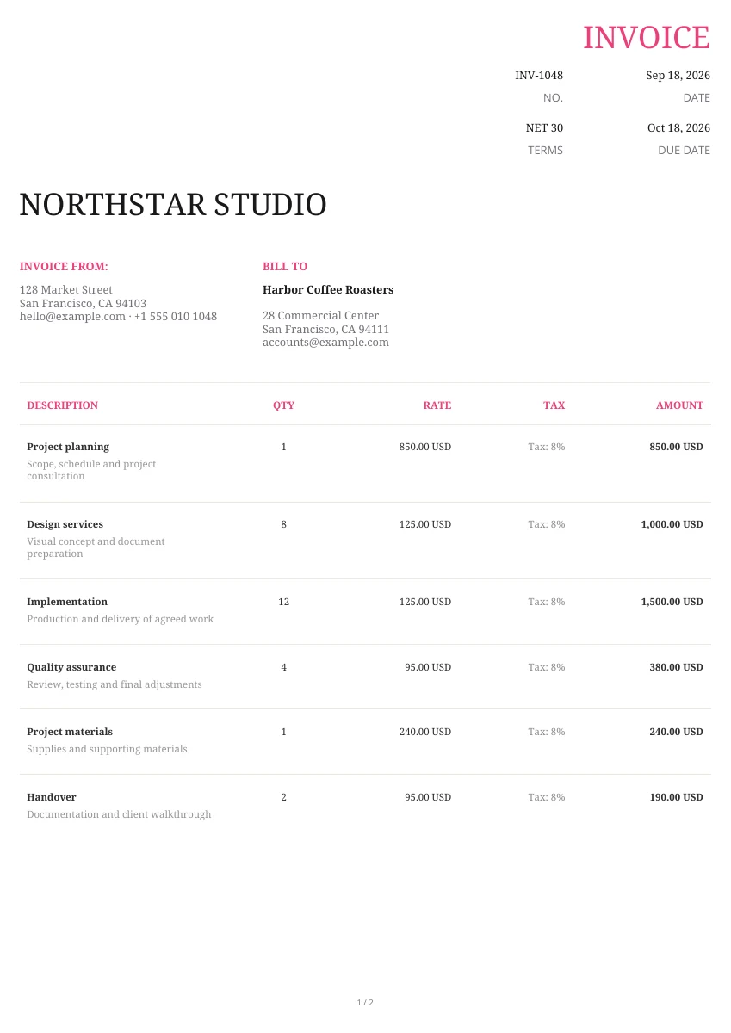Select the NET 30 terms value

pyautogui.click(x=544, y=128)
